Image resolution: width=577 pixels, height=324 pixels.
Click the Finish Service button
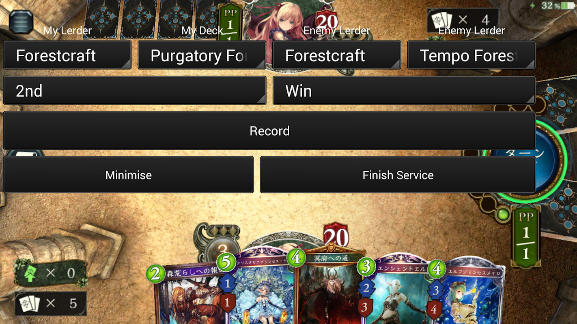pos(398,175)
